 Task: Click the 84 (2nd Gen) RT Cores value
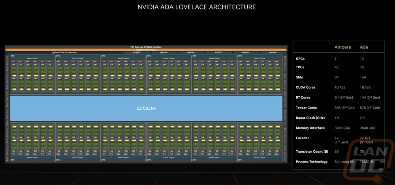(344, 97)
